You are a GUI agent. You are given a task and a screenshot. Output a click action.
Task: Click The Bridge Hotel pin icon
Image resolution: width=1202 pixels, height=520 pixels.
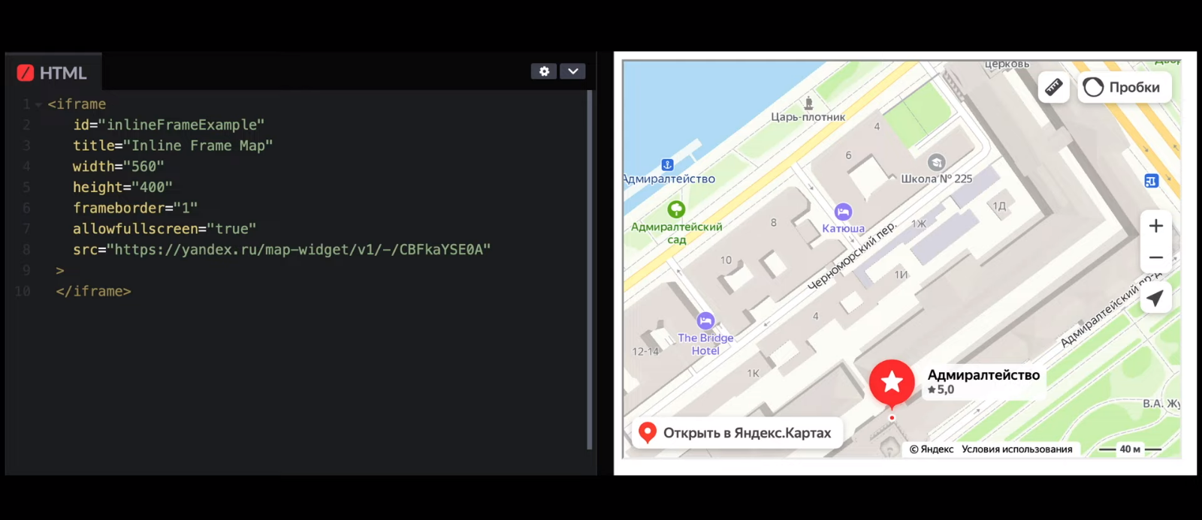pyautogui.click(x=705, y=321)
